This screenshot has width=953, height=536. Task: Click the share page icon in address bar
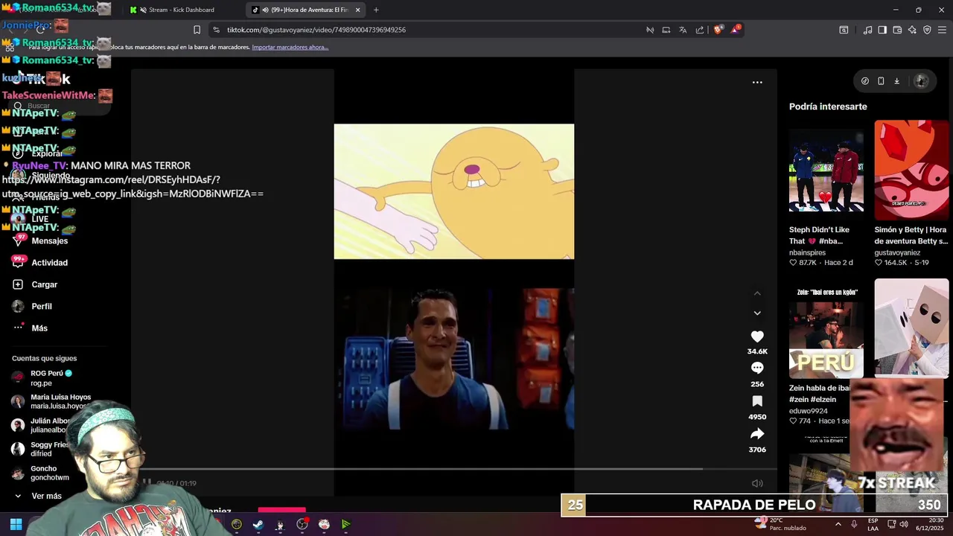point(700,30)
